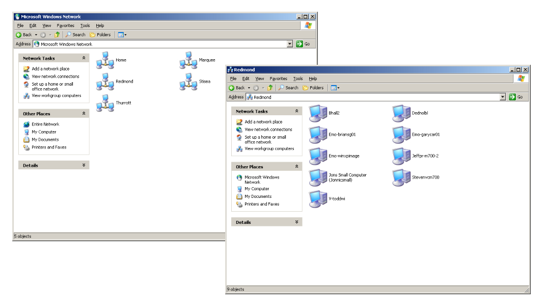Viewport: 543px width, 306px height.
Task: Select the Stevenvcm700 computer icon
Action: (401, 177)
